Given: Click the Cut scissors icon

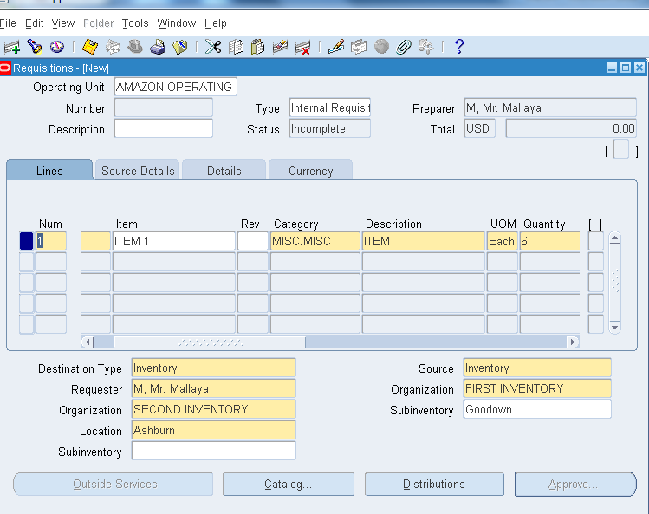Looking at the screenshot, I should [213, 47].
